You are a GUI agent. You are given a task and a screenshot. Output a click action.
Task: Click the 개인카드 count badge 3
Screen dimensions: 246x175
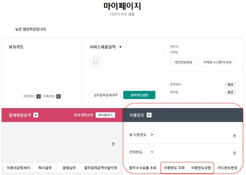(x=39, y=96)
